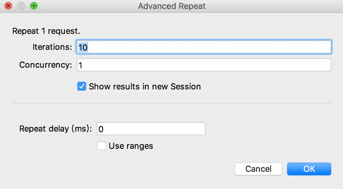The width and height of the screenshot is (343, 189).
Task: Click the 0 value in Repeat delay field
Action: pos(101,129)
